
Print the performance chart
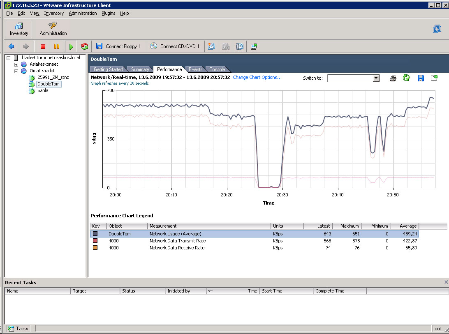point(393,78)
